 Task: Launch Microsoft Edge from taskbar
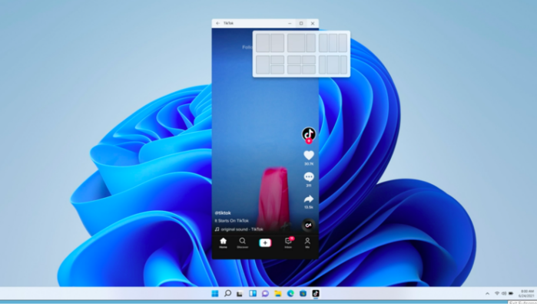[x=290, y=294]
